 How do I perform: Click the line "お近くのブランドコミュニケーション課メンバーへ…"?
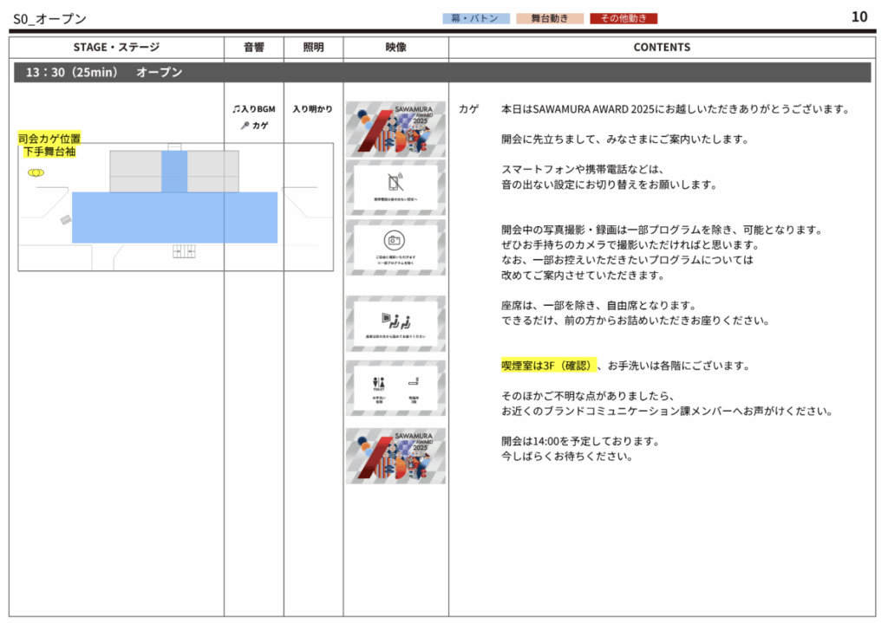click(667, 411)
